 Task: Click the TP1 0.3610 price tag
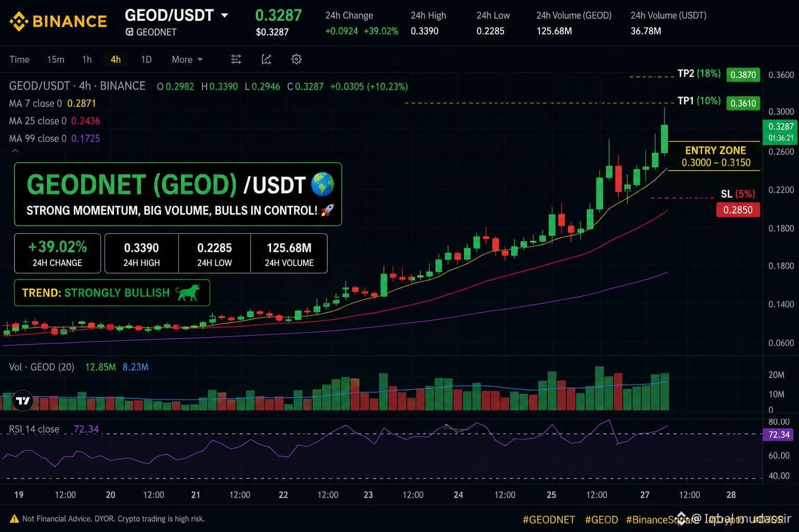click(x=743, y=103)
